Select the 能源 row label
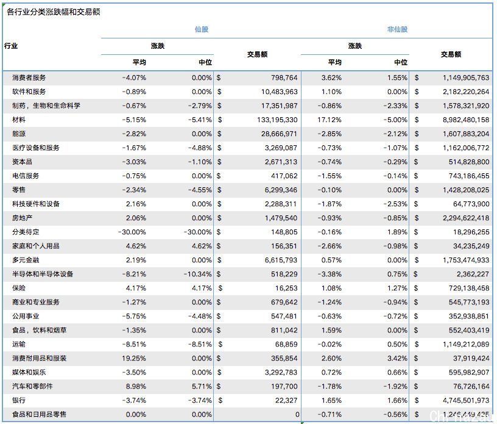This screenshot has width=497, height=424. 19,134
